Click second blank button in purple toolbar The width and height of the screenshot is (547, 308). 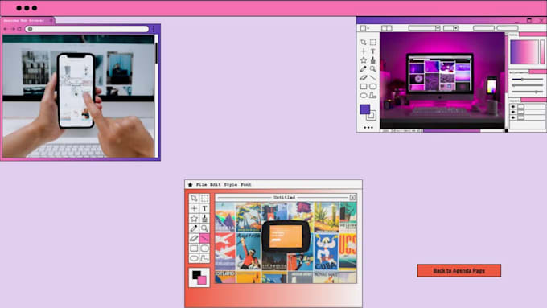point(508,28)
